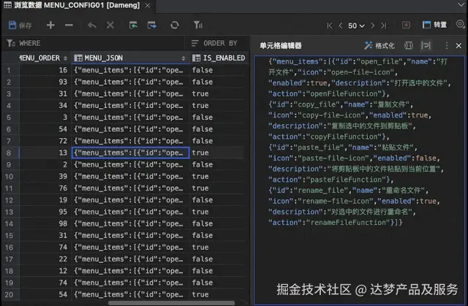The height and width of the screenshot is (306, 468).
Task: Select row number 8
Action: 9,153
